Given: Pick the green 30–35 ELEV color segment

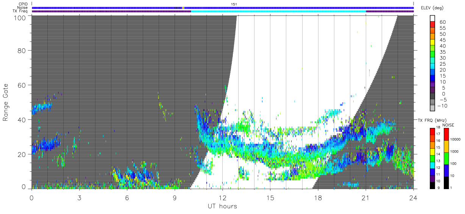Looking at the screenshot, I should coord(433,55).
